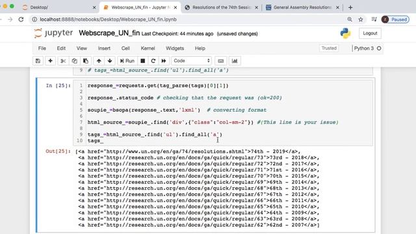Image resolution: width=416 pixels, height=234 pixels.
Task: Close the General Assembly Resolutions tab
Action: [x=337, y=7]
